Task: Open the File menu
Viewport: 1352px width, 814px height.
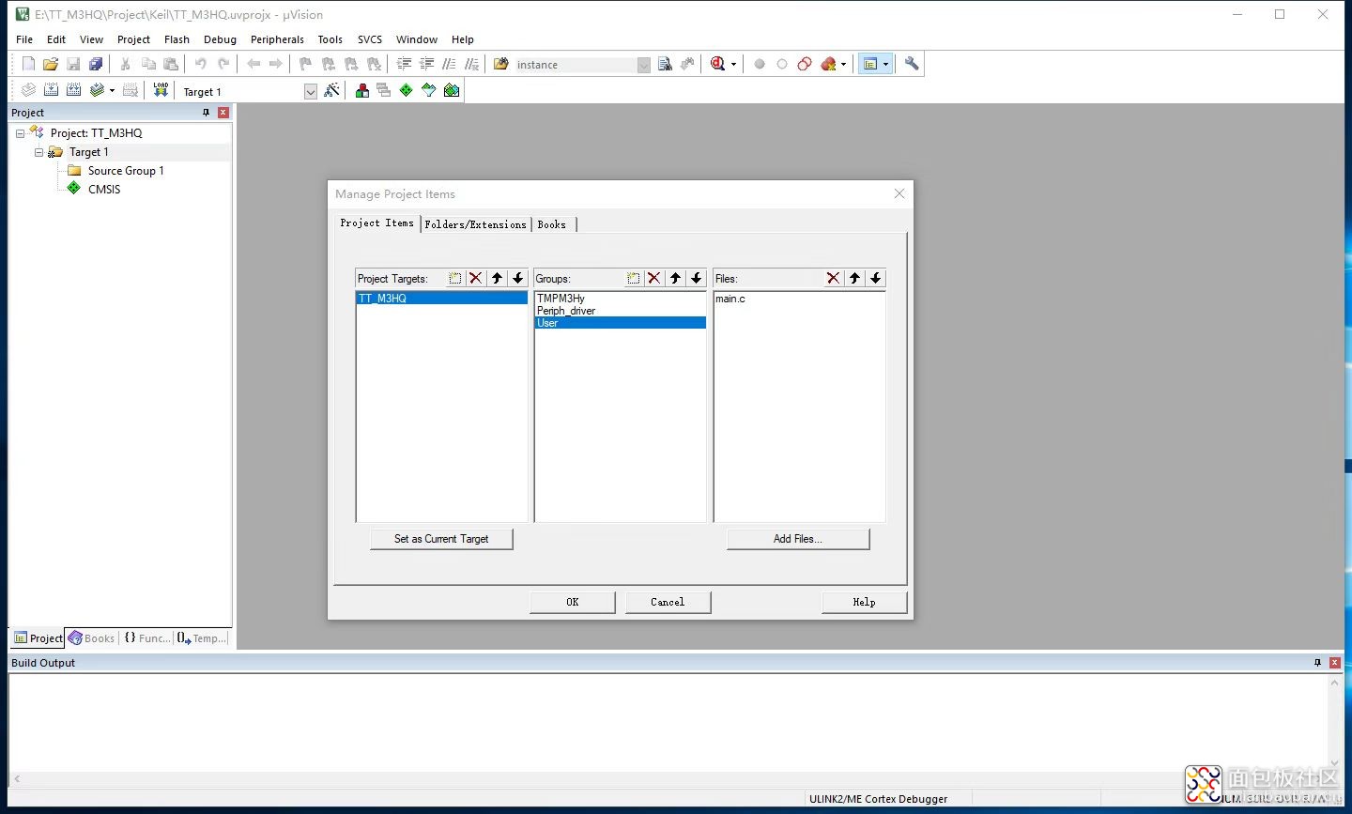Action: [x=24, y=39]
